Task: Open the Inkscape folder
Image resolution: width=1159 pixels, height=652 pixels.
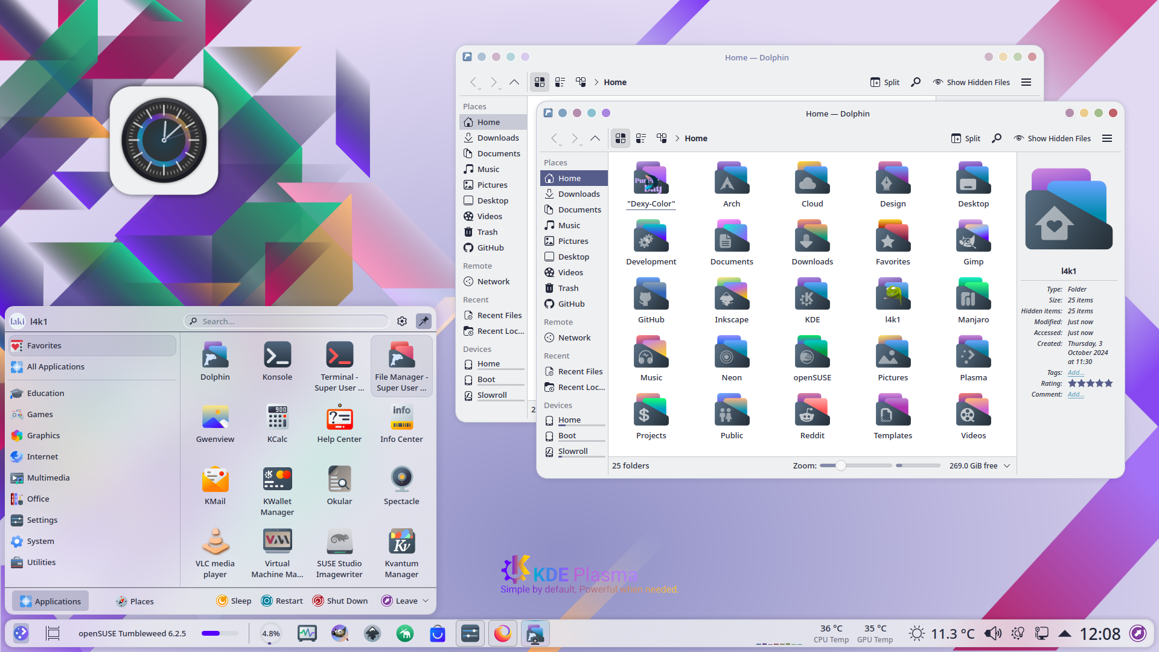Action: (732, 301)
